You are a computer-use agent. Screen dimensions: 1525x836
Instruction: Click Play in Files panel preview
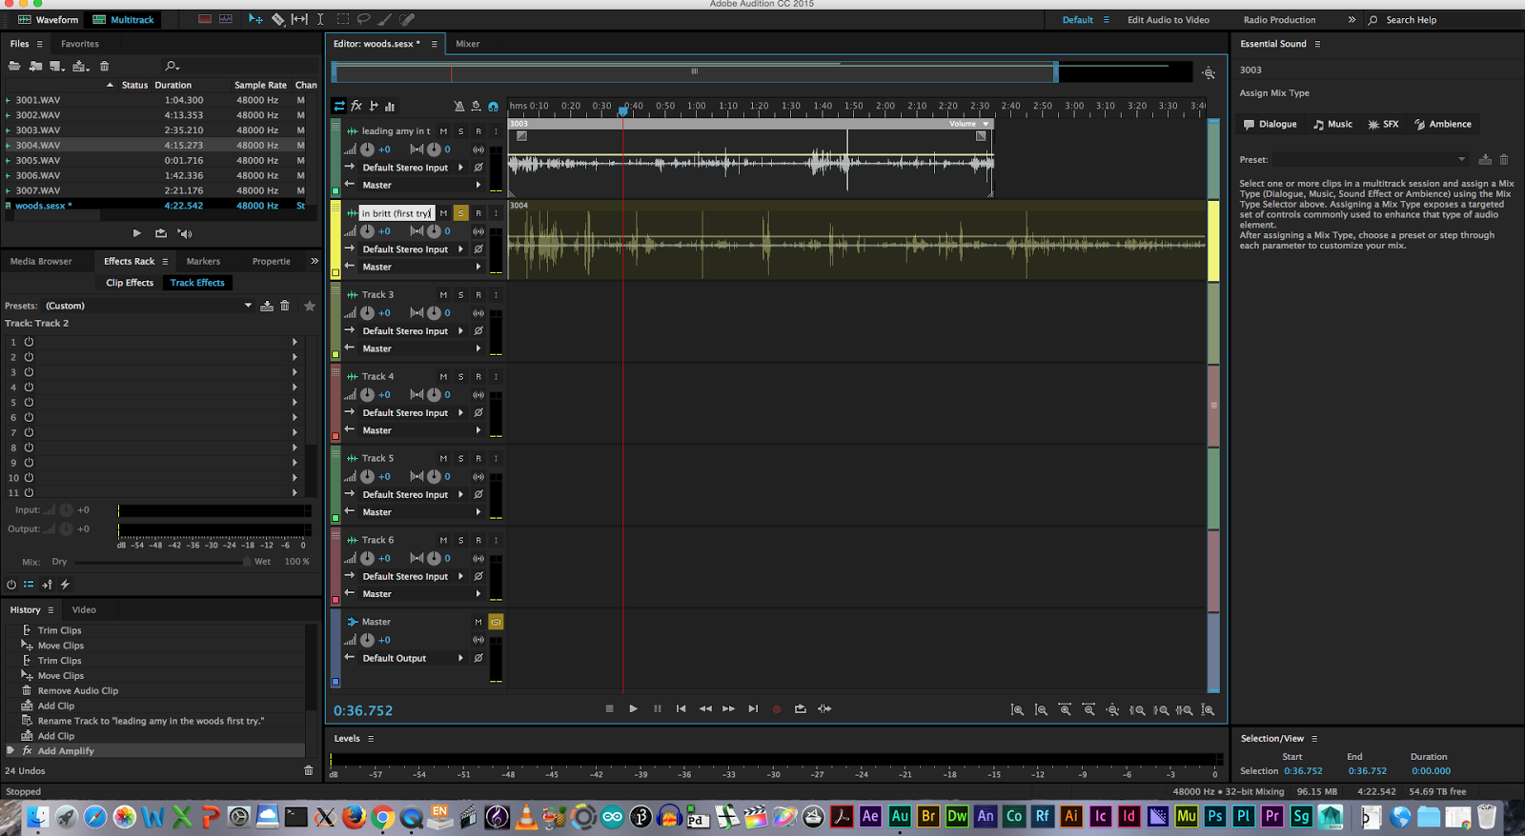[136, 233]
